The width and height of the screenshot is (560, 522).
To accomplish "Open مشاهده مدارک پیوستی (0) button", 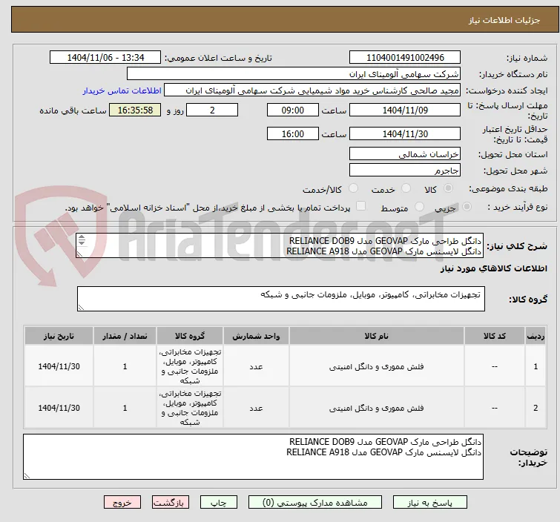I will click(x=314, y=503).
